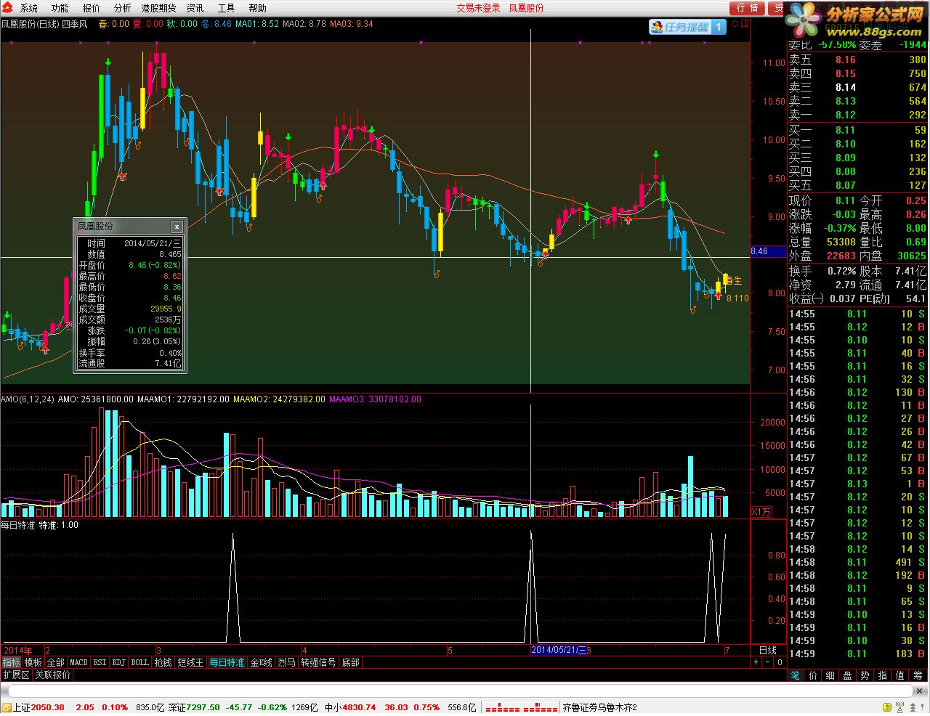Click the red connection signal indicator
930x716 pixels.
[x=521, y=708]
